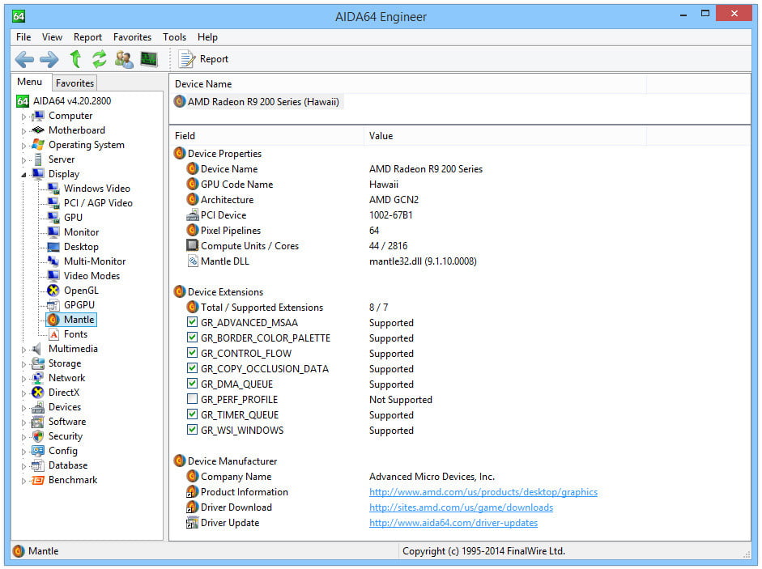Toggle the GR_WSI_WINDOWS checkbox
This screenshot has width=762, height=569.
click(x=193, y=431)
